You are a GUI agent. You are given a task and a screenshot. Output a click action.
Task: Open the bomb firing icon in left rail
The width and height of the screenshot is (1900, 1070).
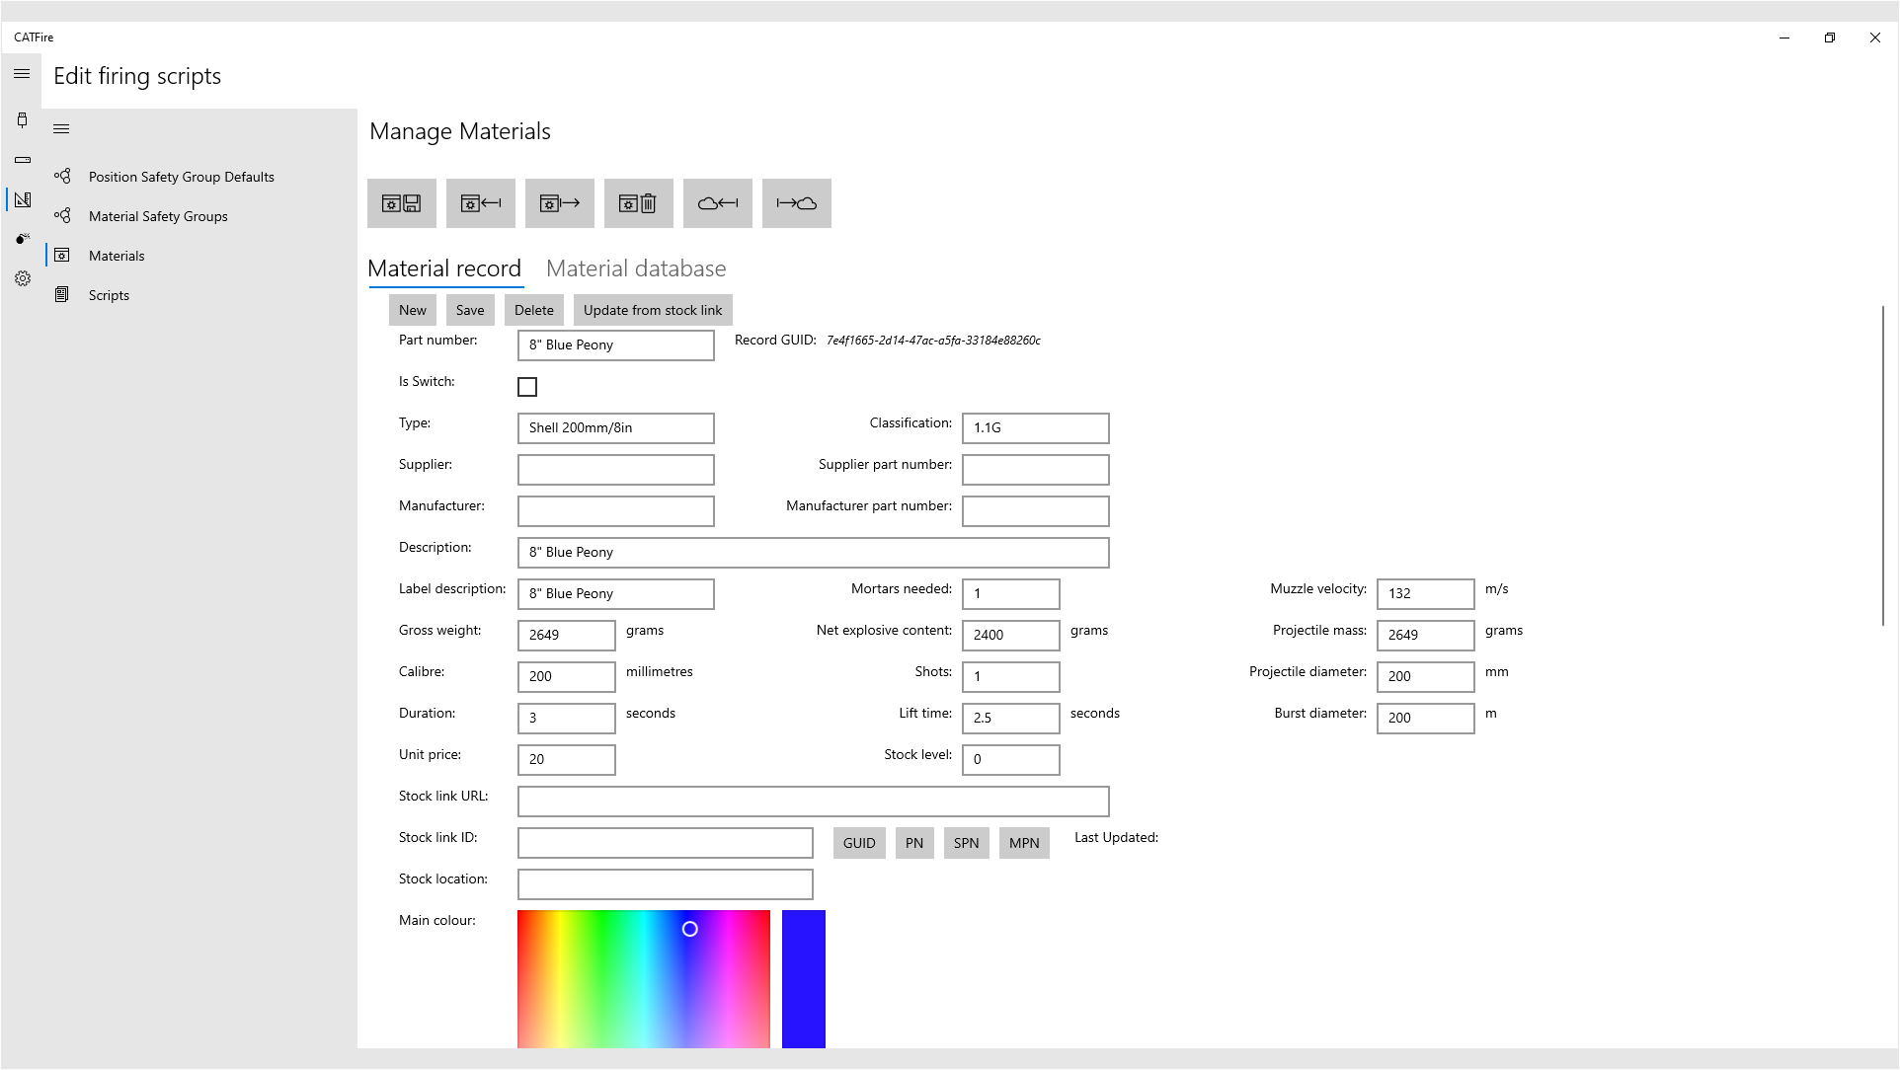[x=23, y=239]
